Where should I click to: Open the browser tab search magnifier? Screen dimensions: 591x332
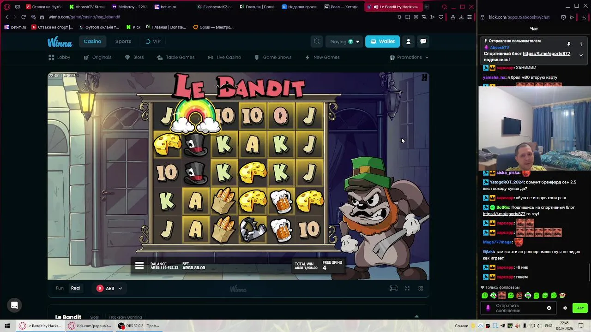coord(444,7)
